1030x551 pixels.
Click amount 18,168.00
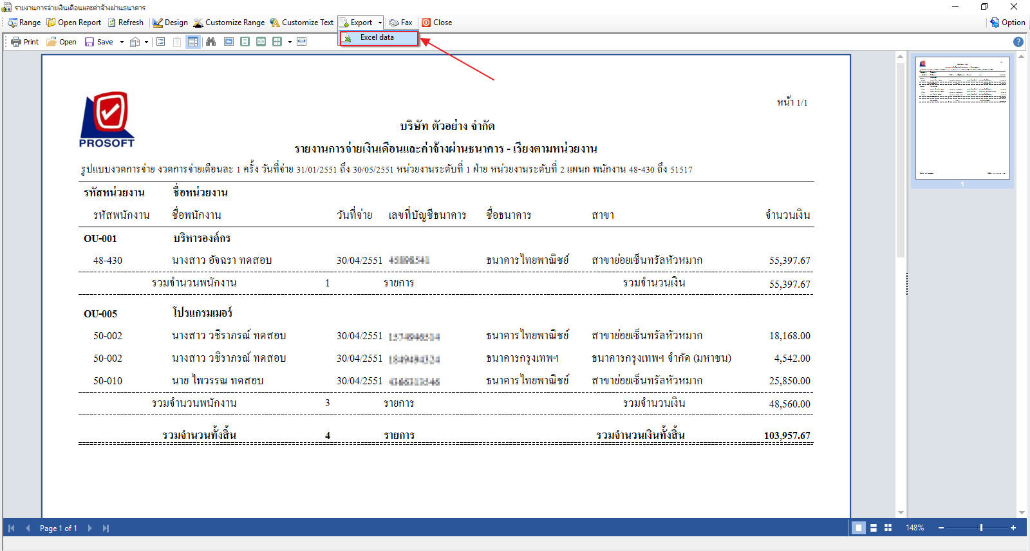coord(790,336)
